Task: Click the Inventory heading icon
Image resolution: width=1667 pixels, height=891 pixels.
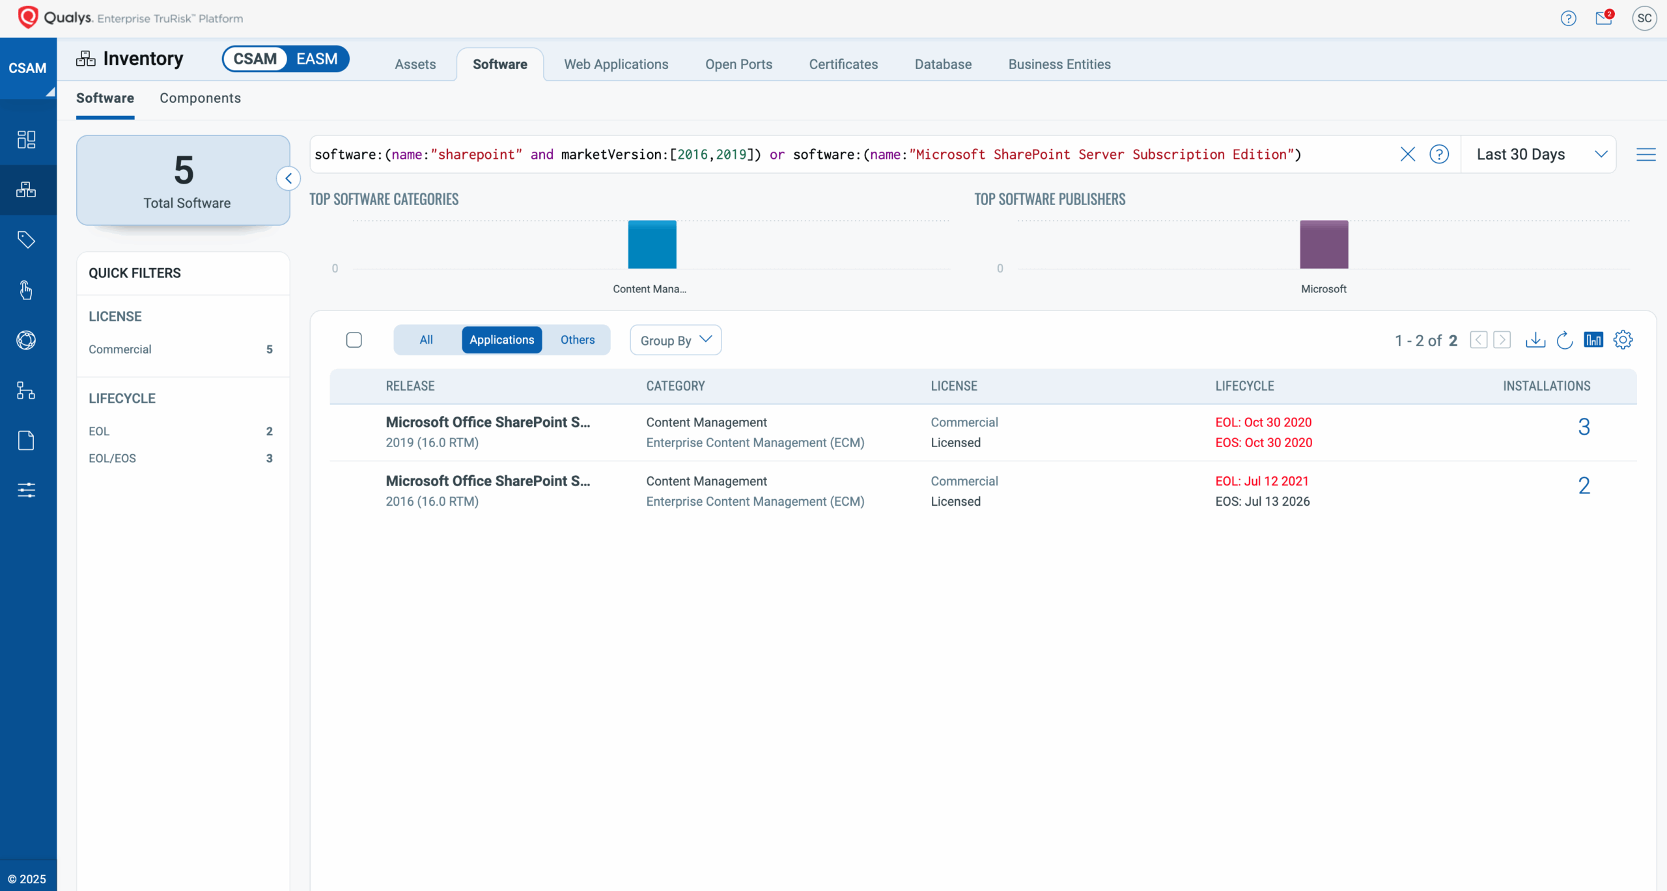Action: (x=85, y=59)
